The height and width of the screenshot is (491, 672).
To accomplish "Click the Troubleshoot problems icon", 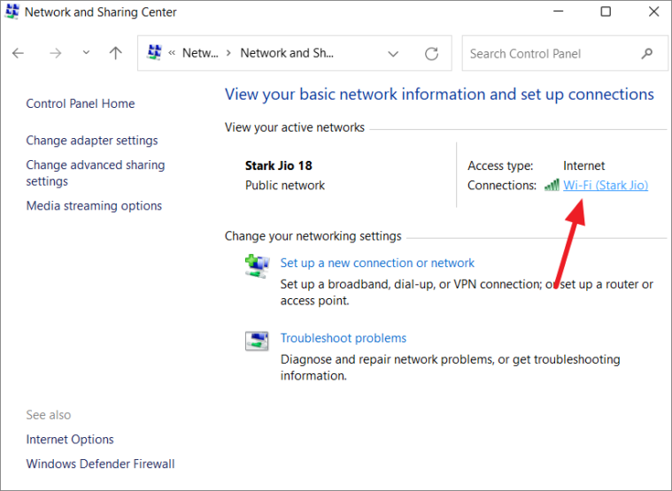I will click(x=257, y=341).
